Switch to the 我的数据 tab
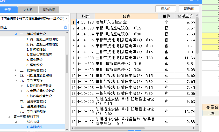This screenshot has width=219, height=132. (x=49, y=10)
